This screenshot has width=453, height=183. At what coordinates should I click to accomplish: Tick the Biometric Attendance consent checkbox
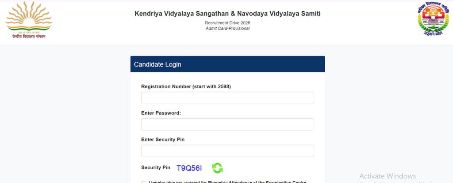point(144,182)
